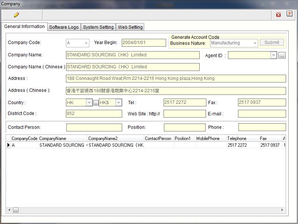The height and width of the screenshot is (224, 298).
Task: Click the pencil edit icon
Action: 16,15
